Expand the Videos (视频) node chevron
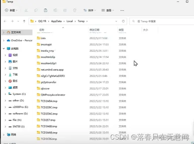Screen dimensions: 194x144 pos(5,55)
